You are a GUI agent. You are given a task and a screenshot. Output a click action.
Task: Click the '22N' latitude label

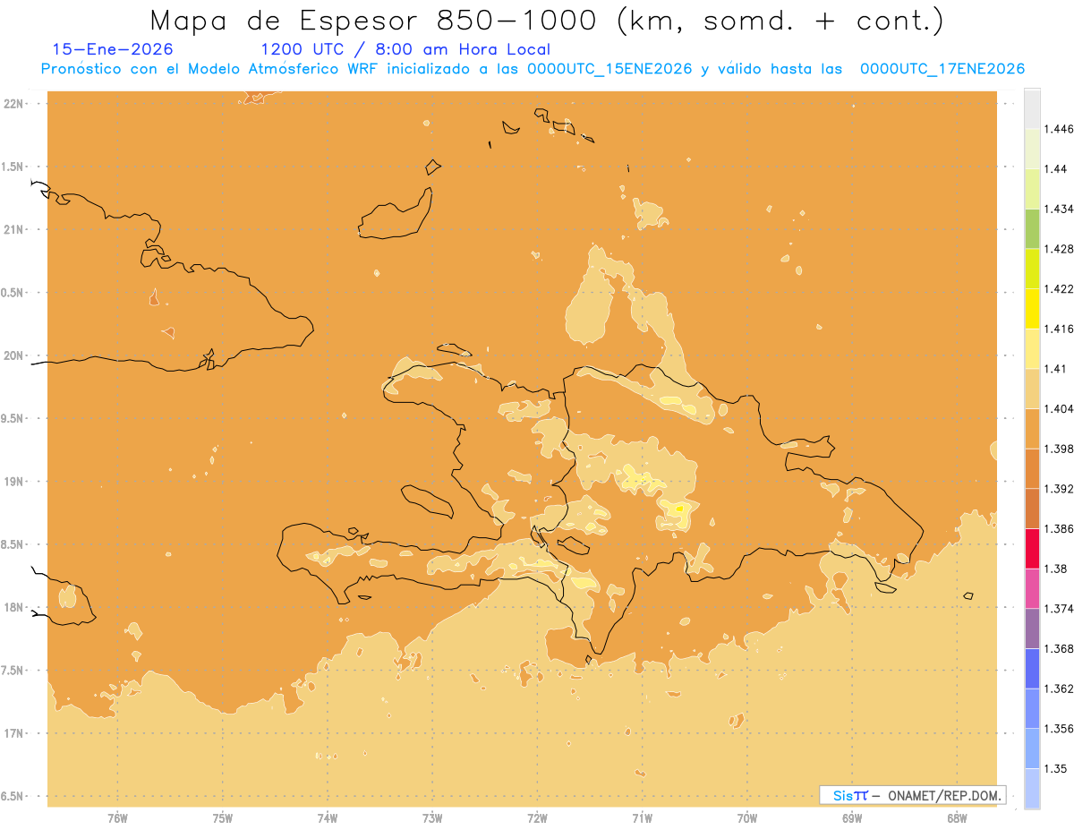point(15,103)
